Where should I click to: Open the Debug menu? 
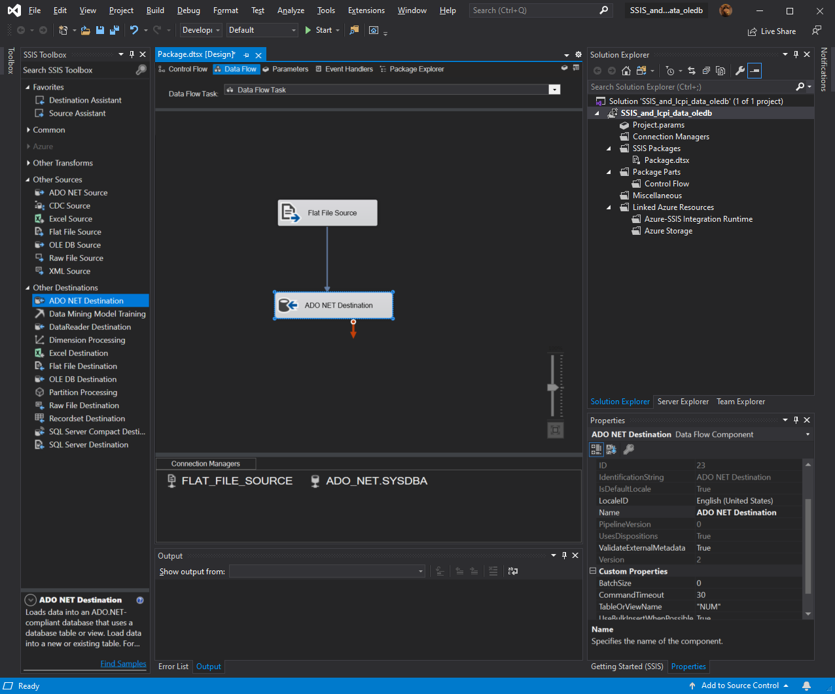pyautogui.click(x=188, y=10)
